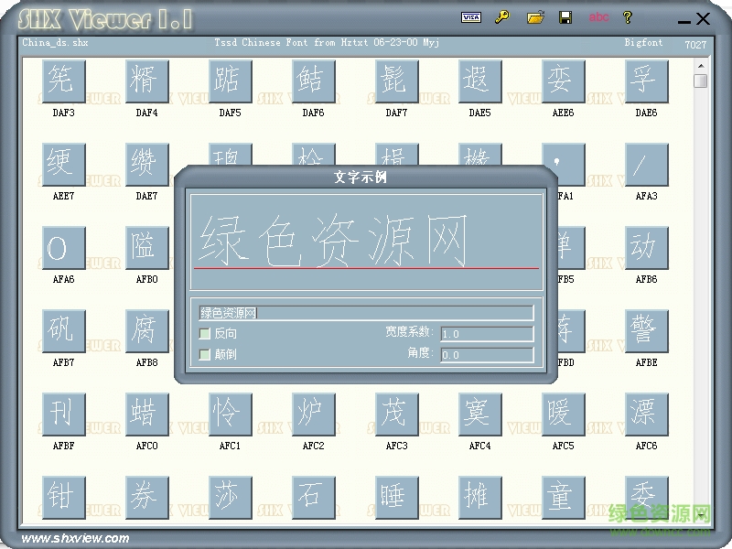Select the DAF3 glyph thumbnail
Screen dimensions: 732x549
62,81
